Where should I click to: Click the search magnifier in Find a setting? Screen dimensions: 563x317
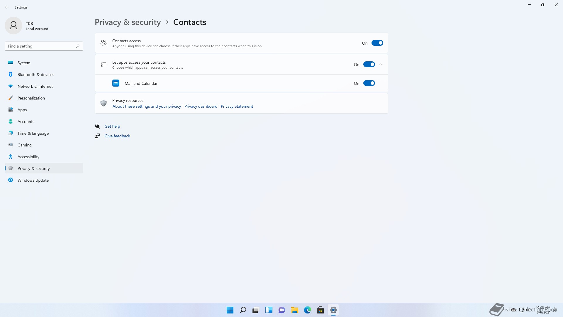click(x=78, y=46)
